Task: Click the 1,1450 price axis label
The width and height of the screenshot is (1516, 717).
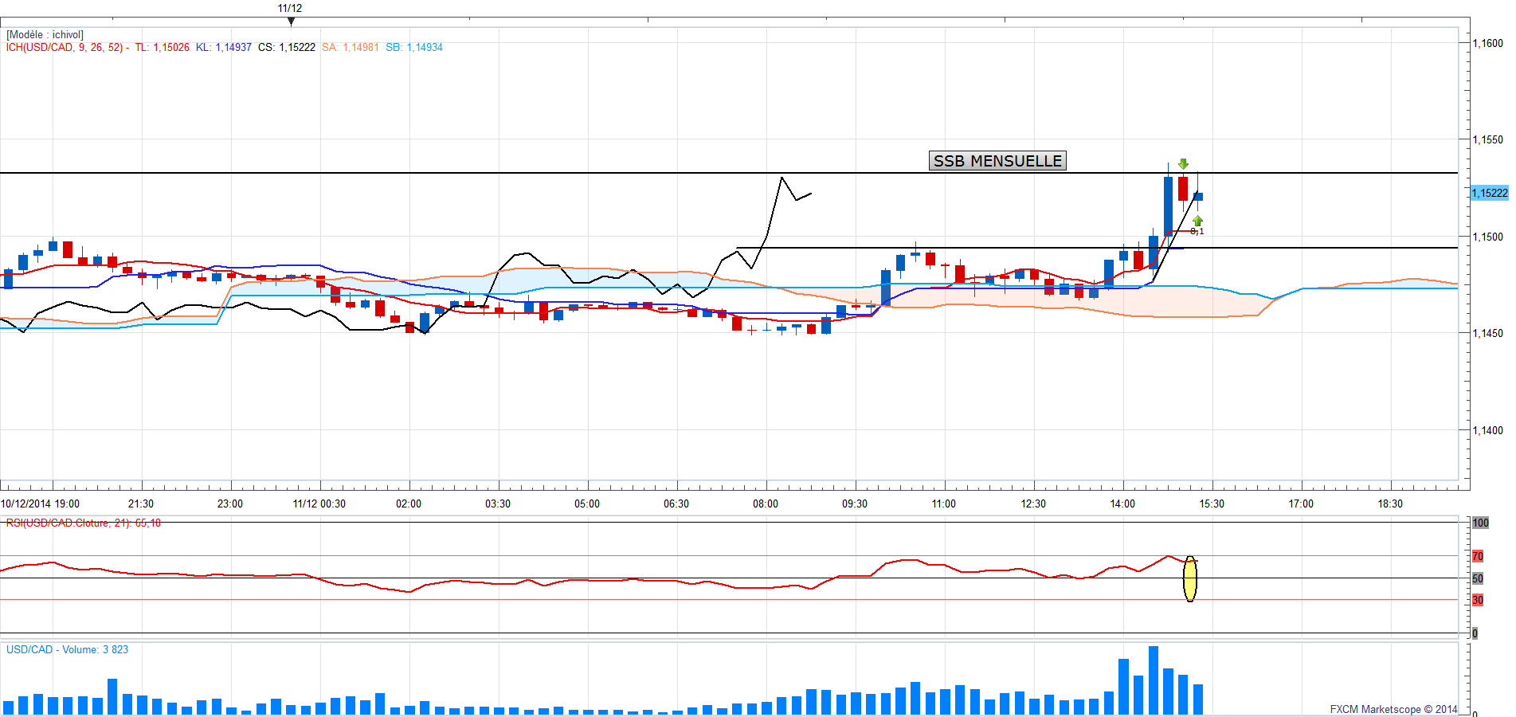Action: pyautogui.click(x=1488, y=333)
